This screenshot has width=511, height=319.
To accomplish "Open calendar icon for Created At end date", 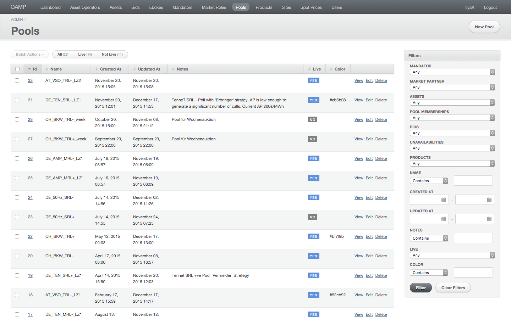I will point(489,200).
